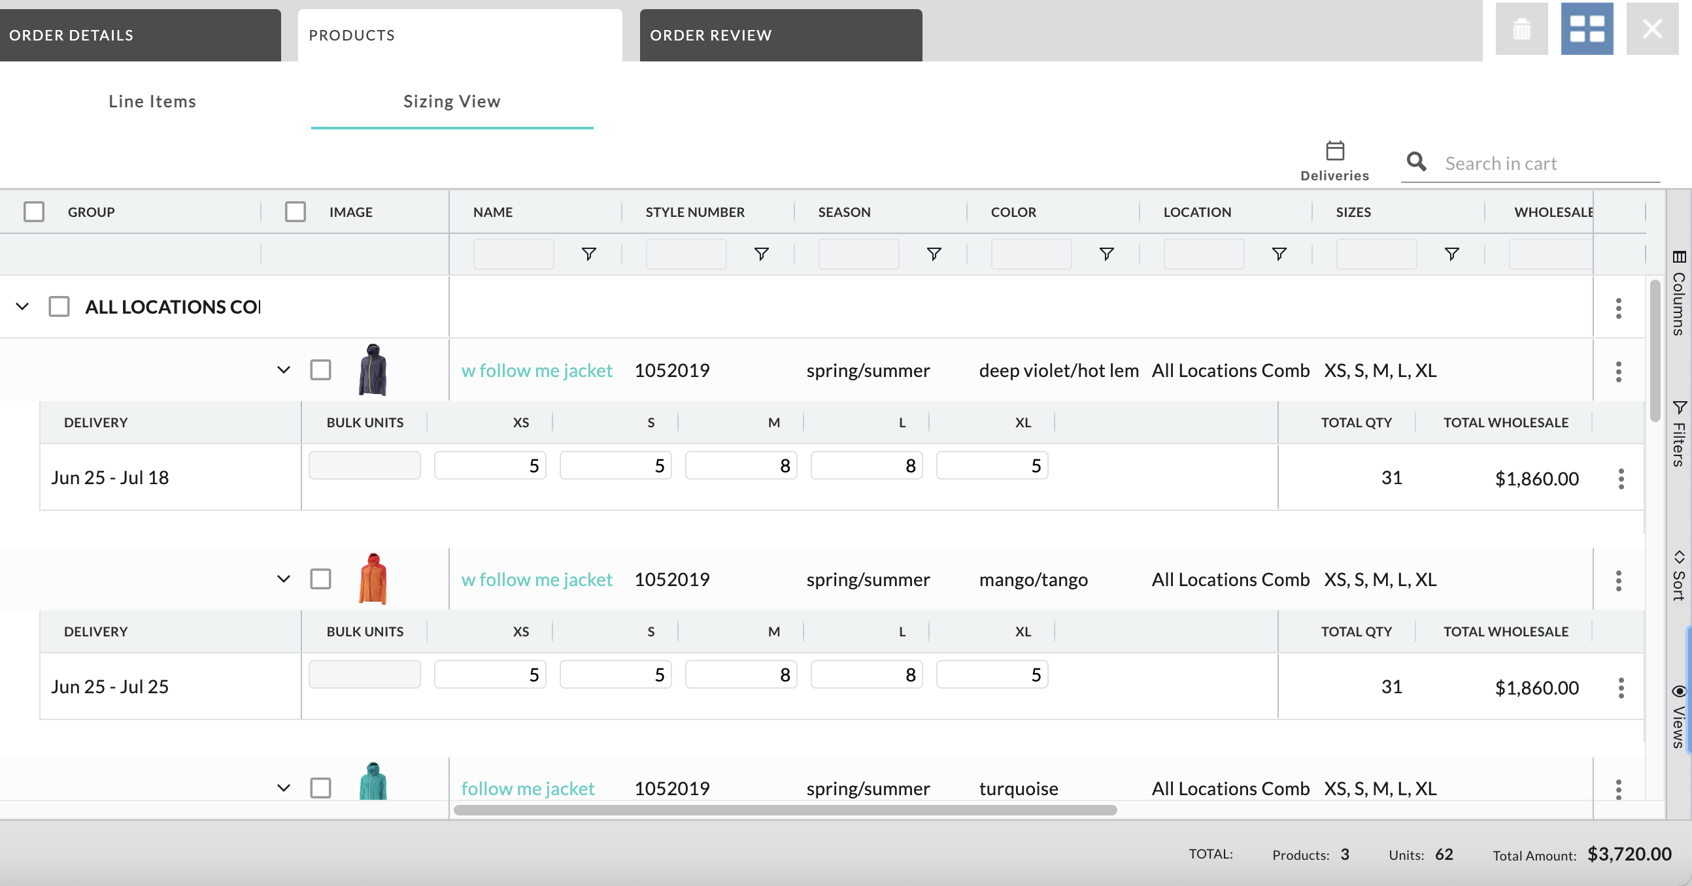Select the Sizing View sub-tab

tap(452, 102)
